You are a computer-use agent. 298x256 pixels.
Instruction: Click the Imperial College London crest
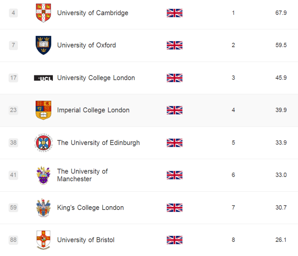point(43,110)
